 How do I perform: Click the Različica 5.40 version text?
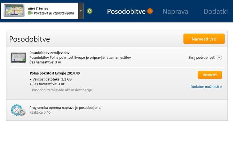(x=40, y=113)
